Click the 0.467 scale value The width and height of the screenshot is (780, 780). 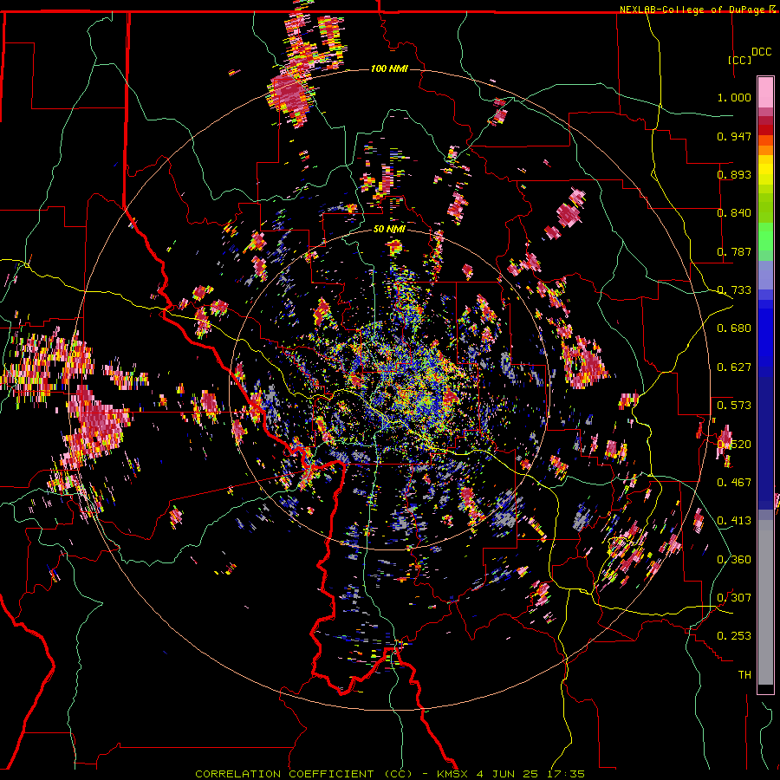click(x=734, y=483)
